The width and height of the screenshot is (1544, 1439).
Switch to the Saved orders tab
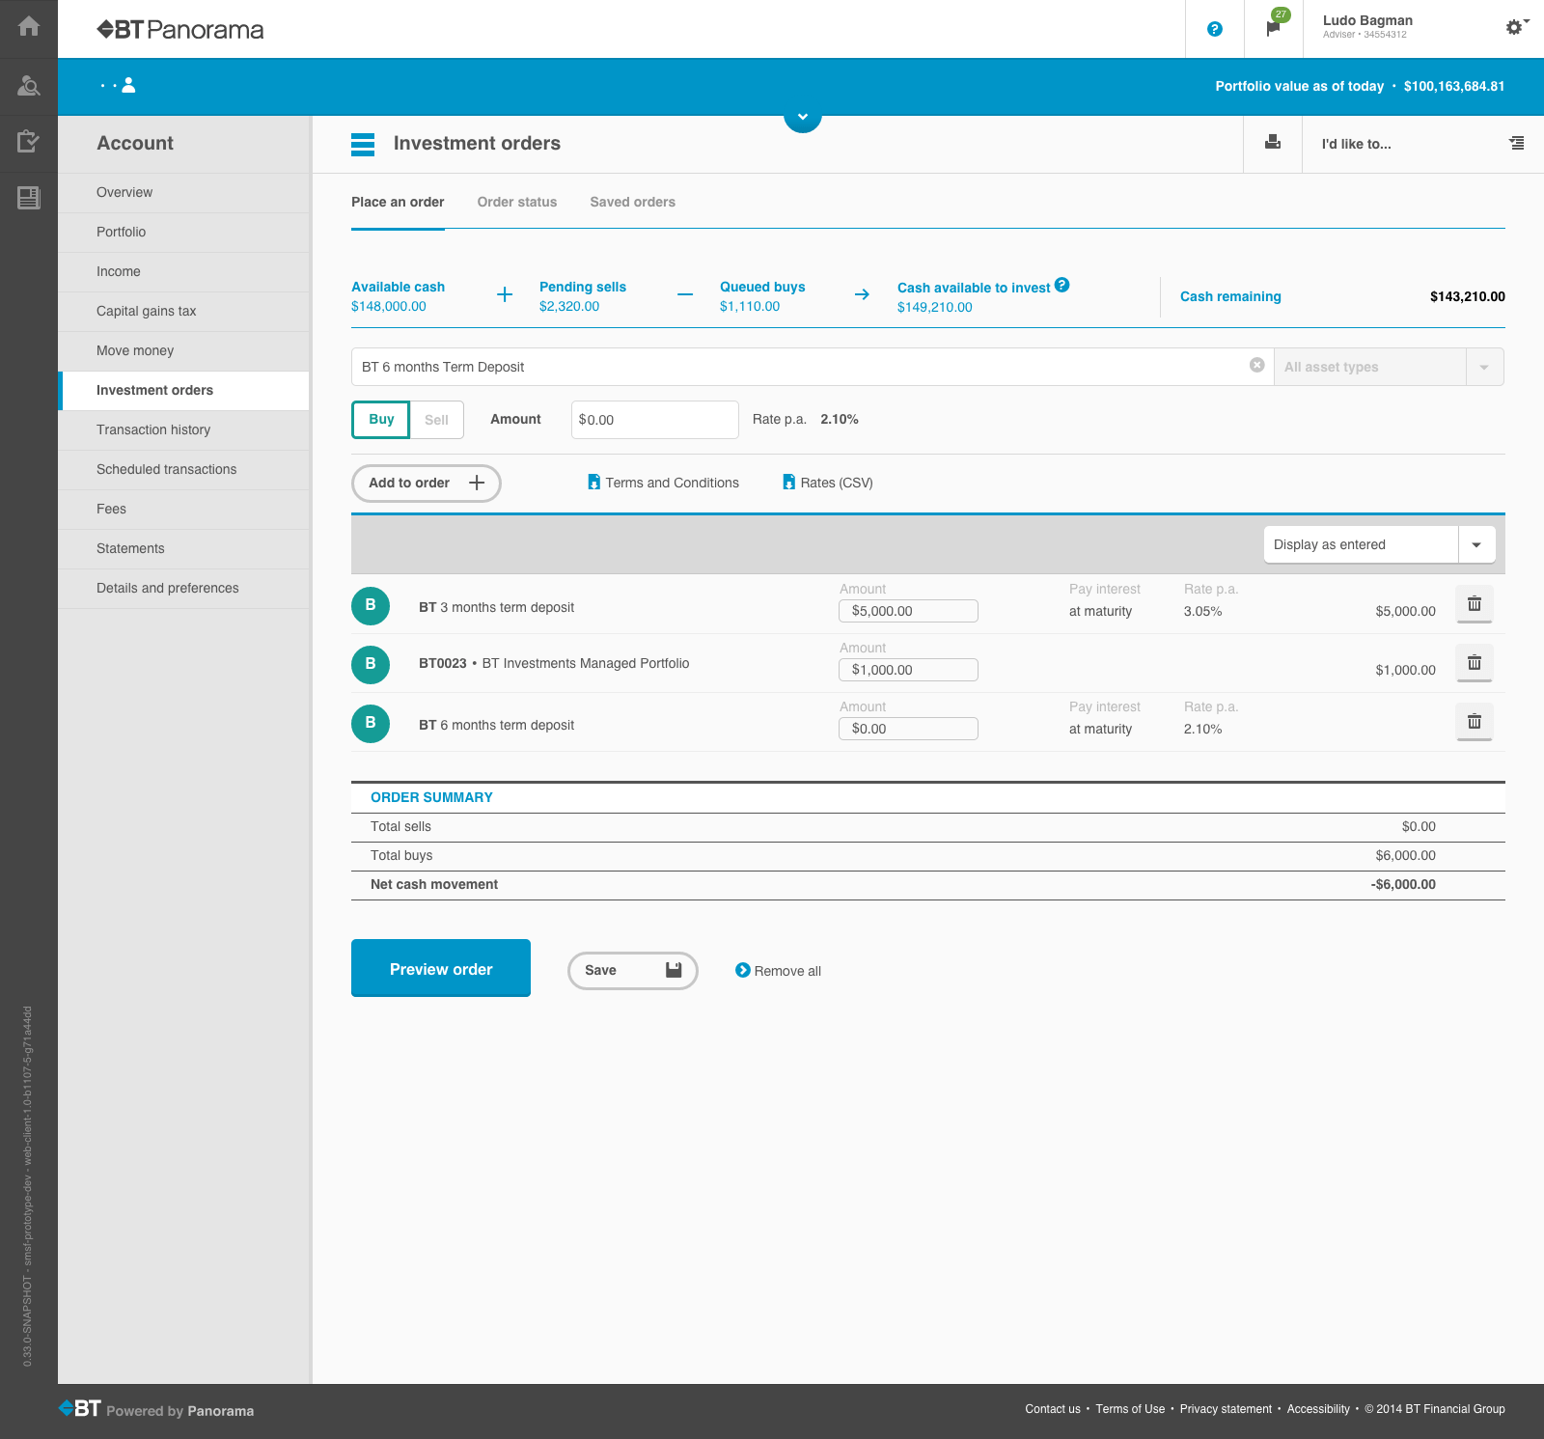pyautogui.click(x=633, y=202)
